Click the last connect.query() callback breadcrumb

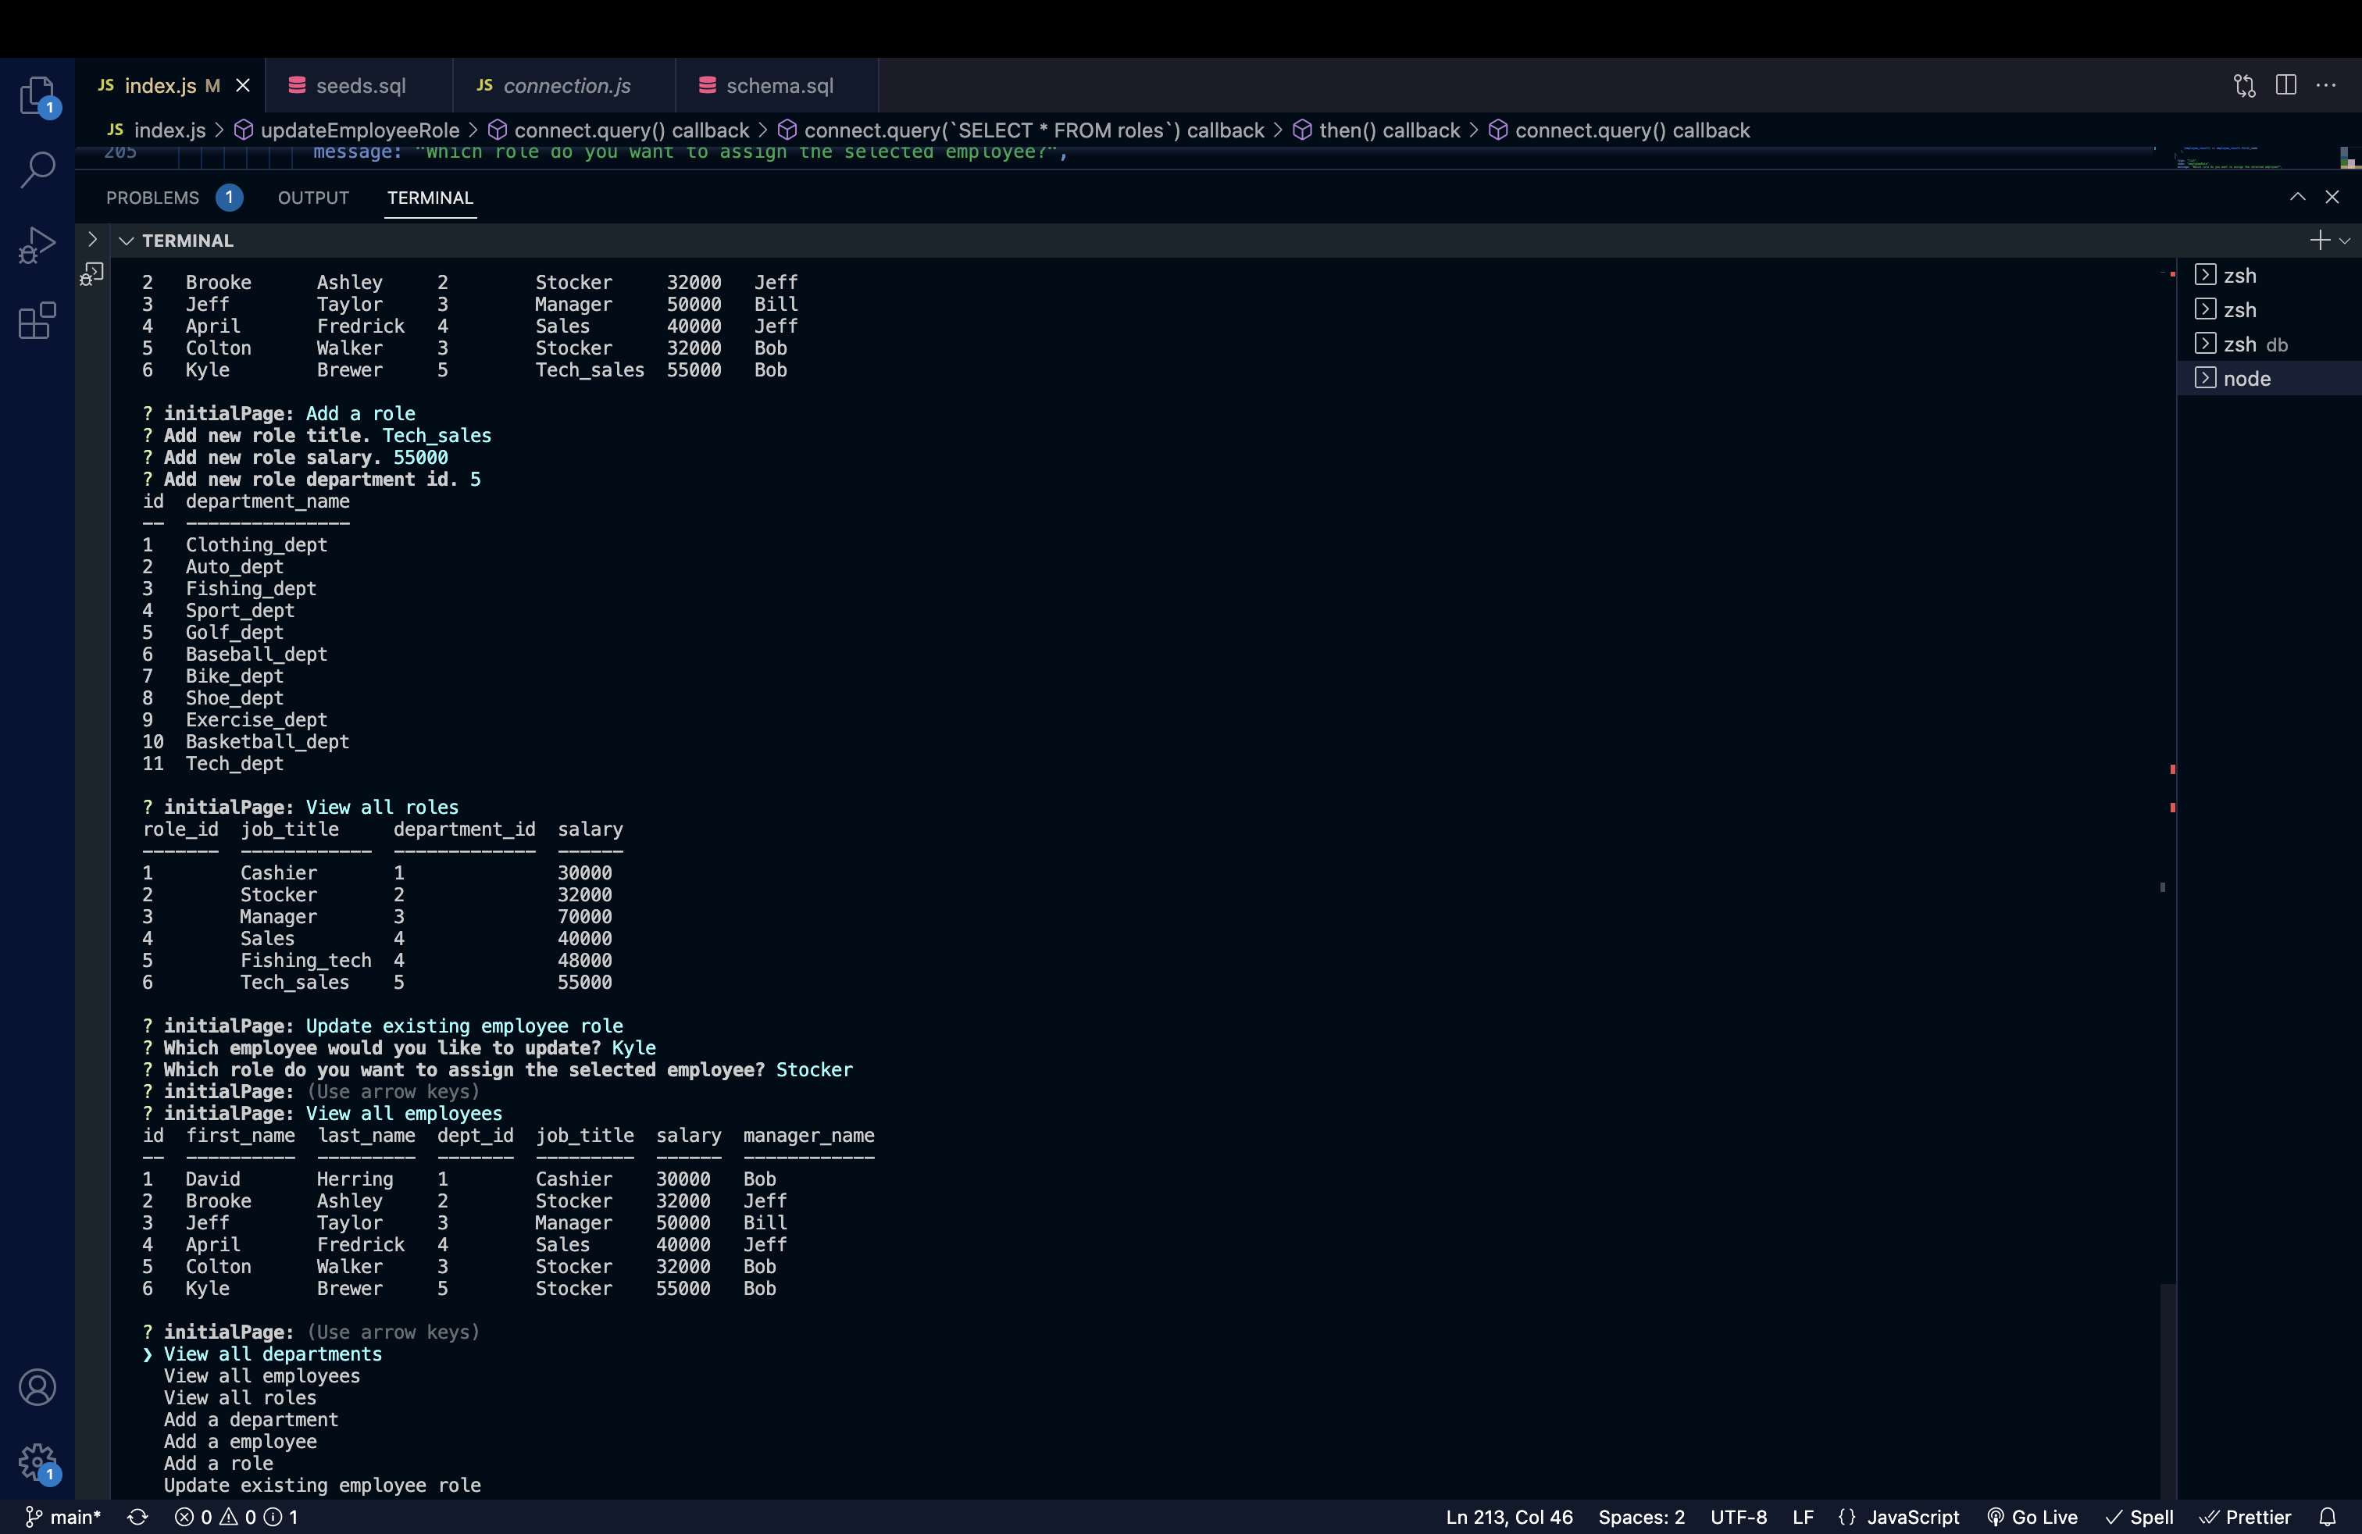[1621, 130]
